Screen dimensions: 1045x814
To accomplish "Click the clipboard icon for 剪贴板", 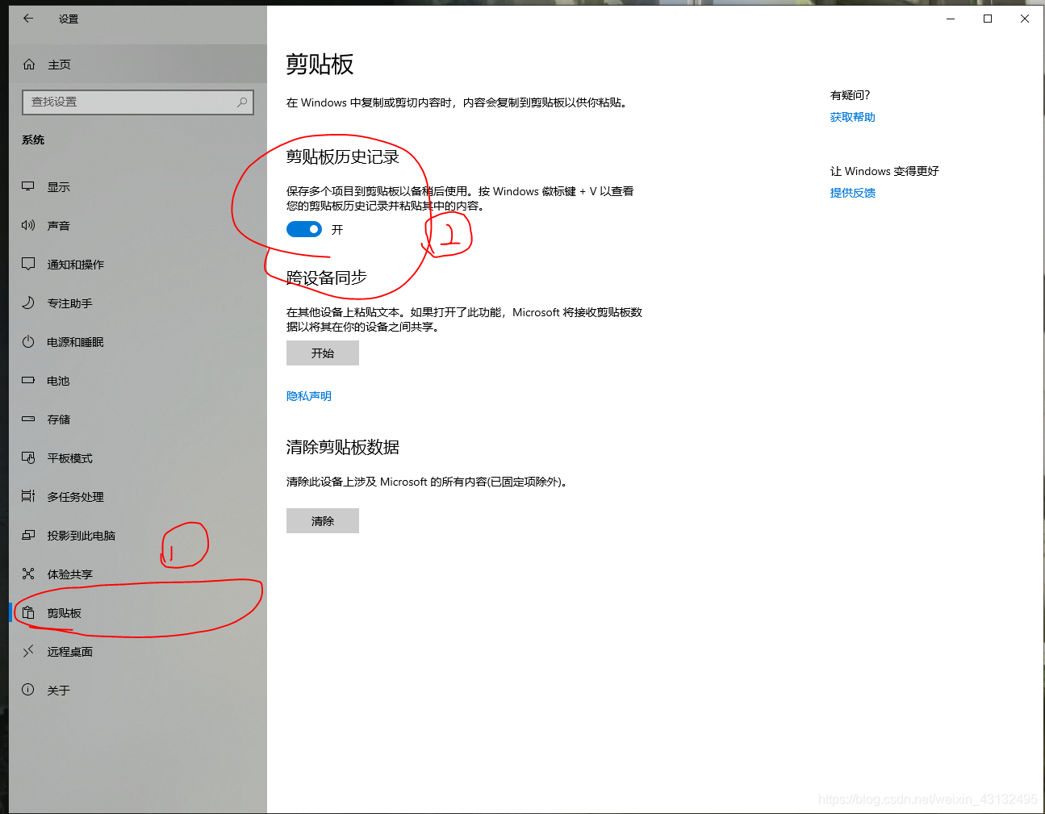I will [28, 612].
